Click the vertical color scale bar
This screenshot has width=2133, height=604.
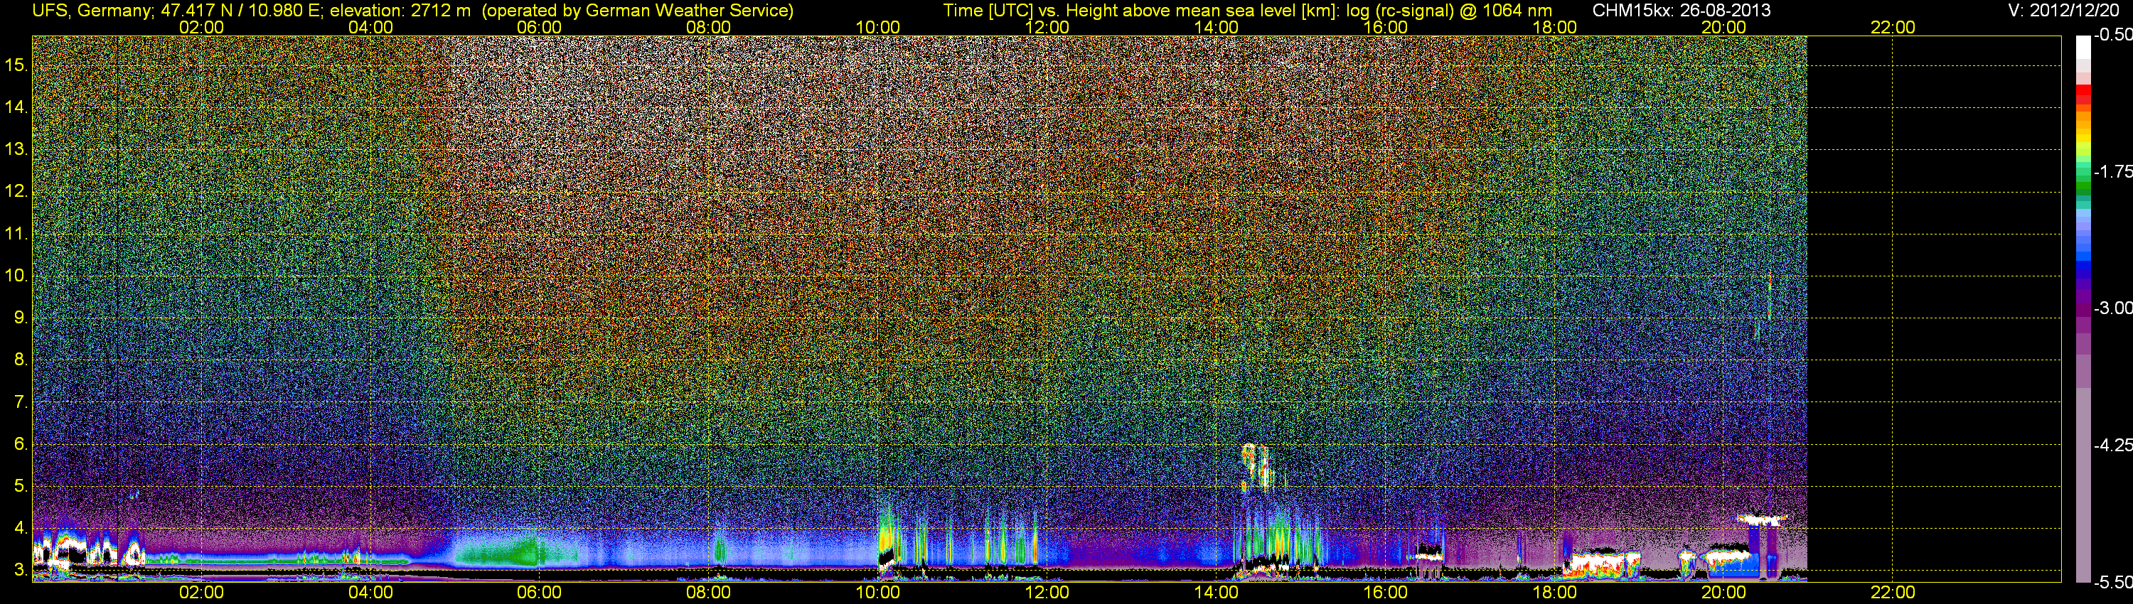pos(2083,308)
